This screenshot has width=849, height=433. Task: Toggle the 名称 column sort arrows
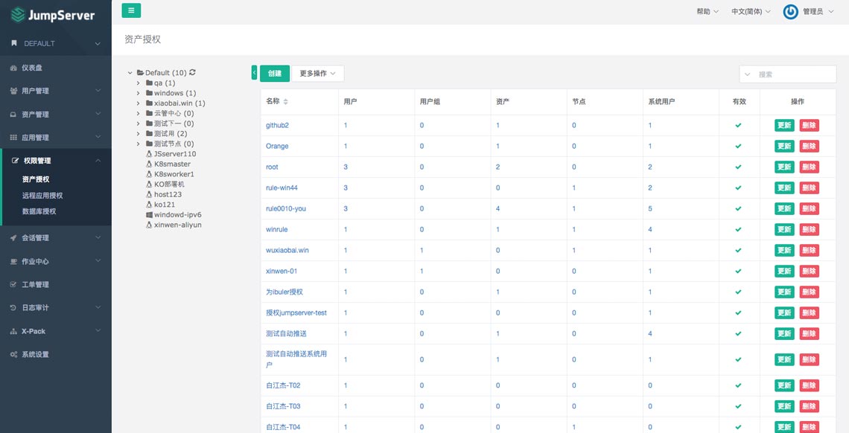285,101
